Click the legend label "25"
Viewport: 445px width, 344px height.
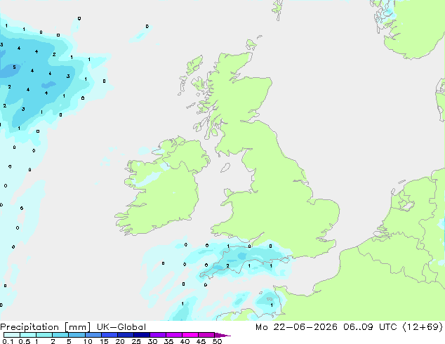click(136, 341)
